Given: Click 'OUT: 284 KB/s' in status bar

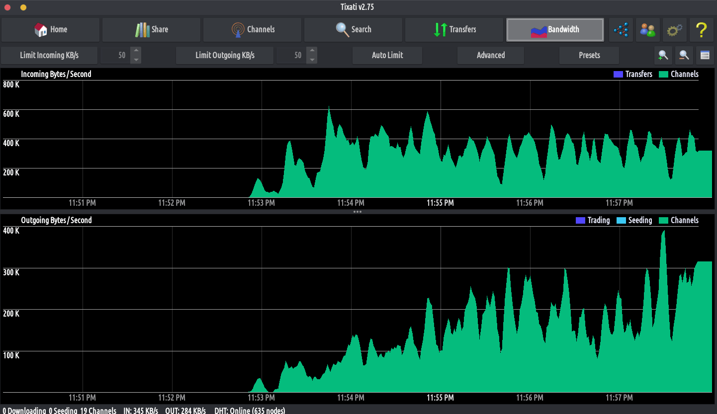Looking at the screenshot, I should tap(186, 411).
